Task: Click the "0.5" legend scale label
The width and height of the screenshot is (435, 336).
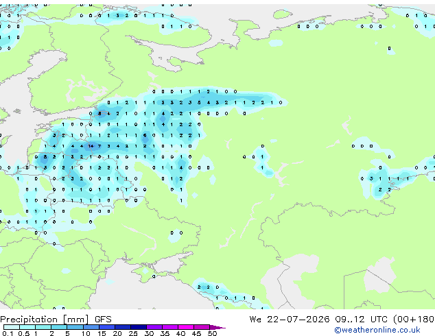Action: [x=24, y=333]
